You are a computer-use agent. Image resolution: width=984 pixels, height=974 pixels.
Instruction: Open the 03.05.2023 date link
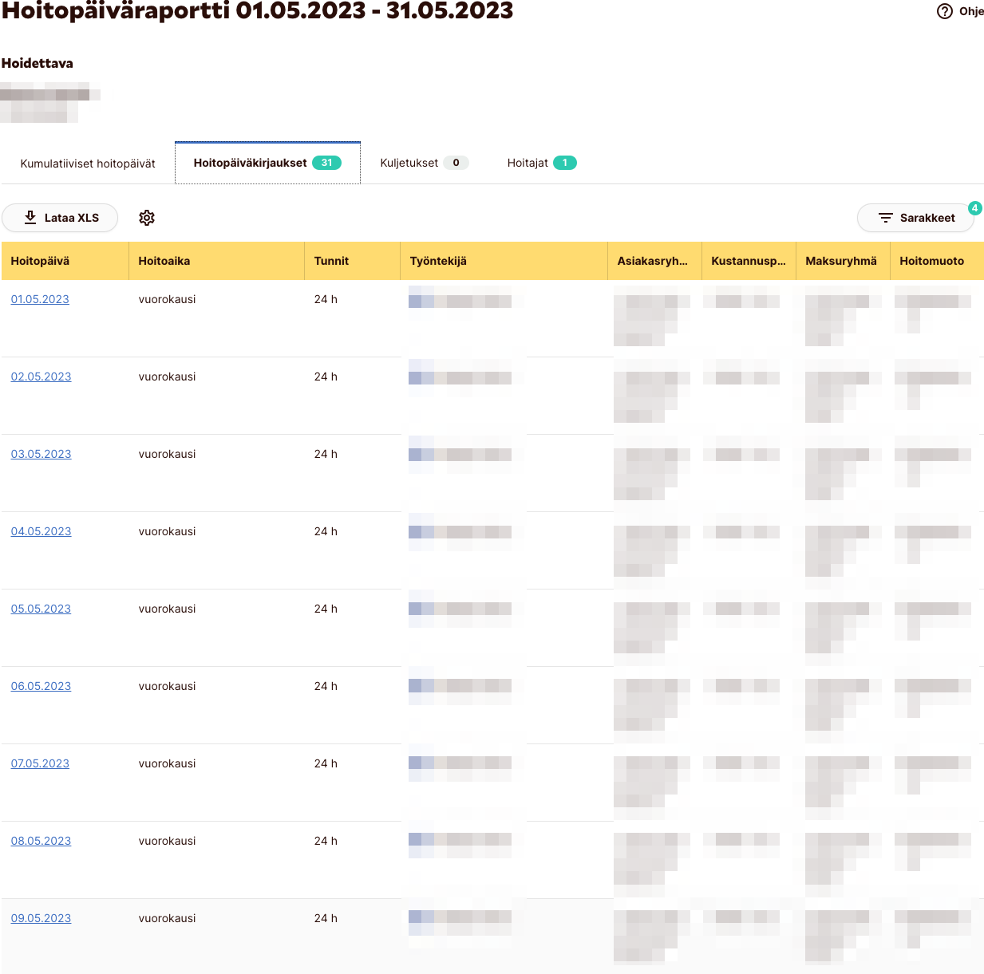[x=41, y=454]
